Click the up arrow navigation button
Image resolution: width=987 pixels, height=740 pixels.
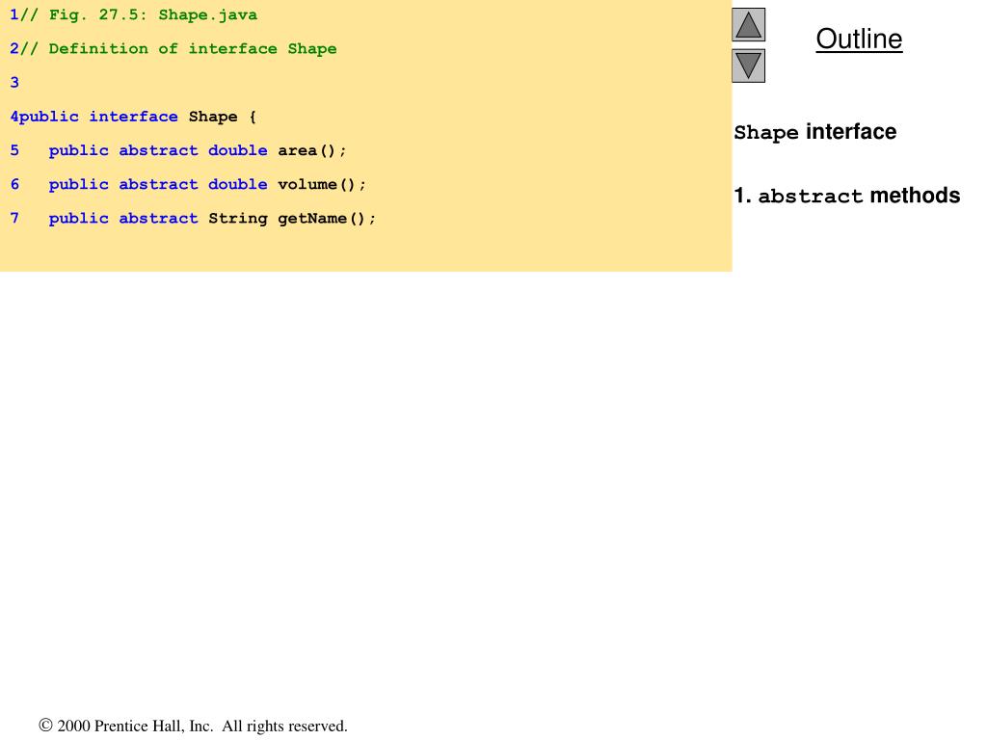(x=748, y=24)
